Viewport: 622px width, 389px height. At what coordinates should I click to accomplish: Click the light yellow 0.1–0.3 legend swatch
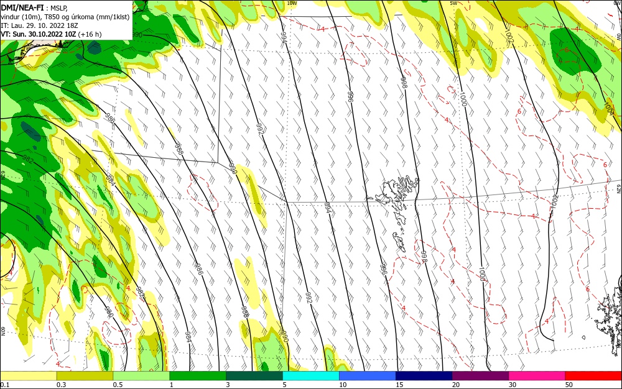[28, 376]
